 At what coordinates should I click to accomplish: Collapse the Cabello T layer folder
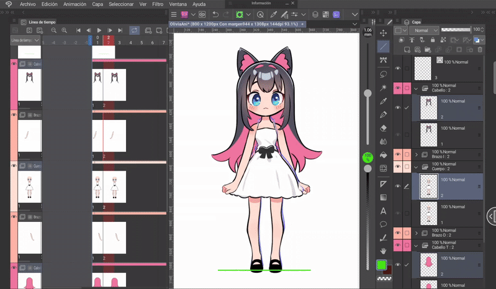pos(417,245)
